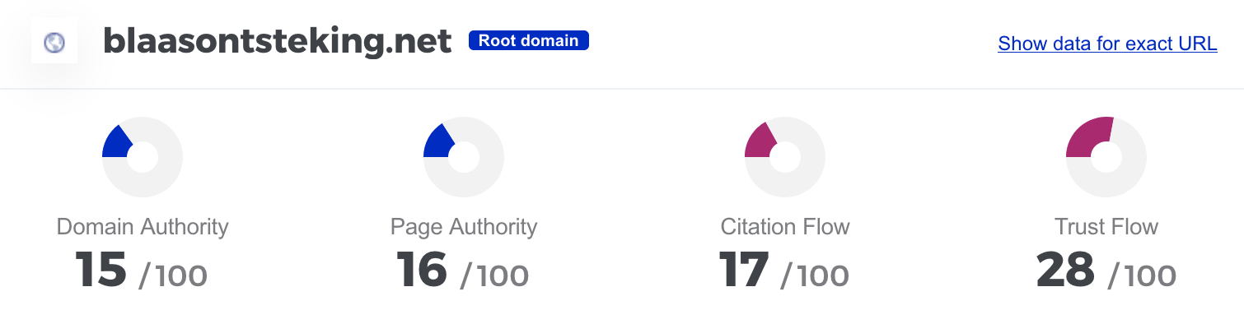
Task: Open the Show data for exact URL link
Action: click(1107, 44)
